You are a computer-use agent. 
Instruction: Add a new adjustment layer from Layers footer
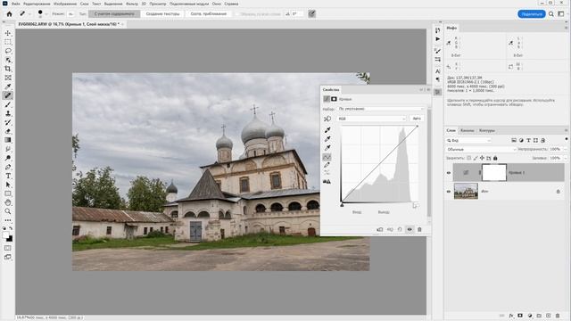tap(530, 316)
